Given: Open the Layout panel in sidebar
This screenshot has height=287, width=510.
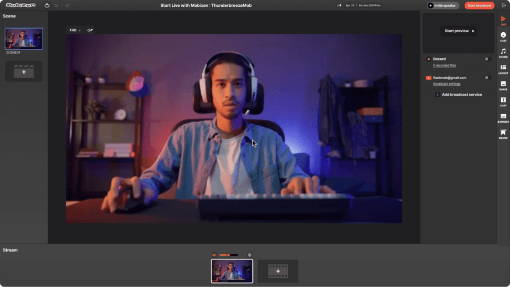Looking at the screenshot, I should [503, 69].
